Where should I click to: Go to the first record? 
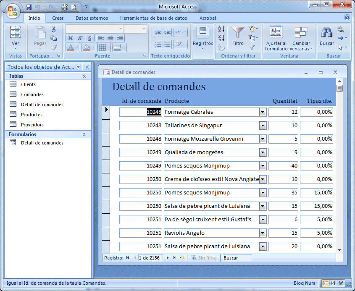point(128,258)
